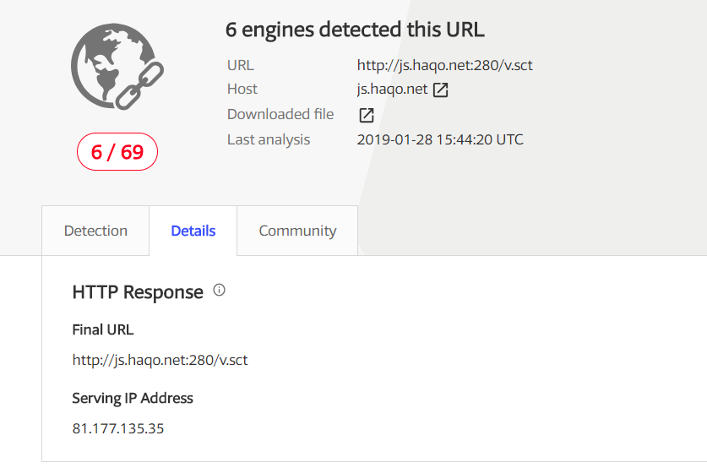Open the Downloaded file external link icon
The height and width of the screenshot is (468, 707).
pos(366,115)
